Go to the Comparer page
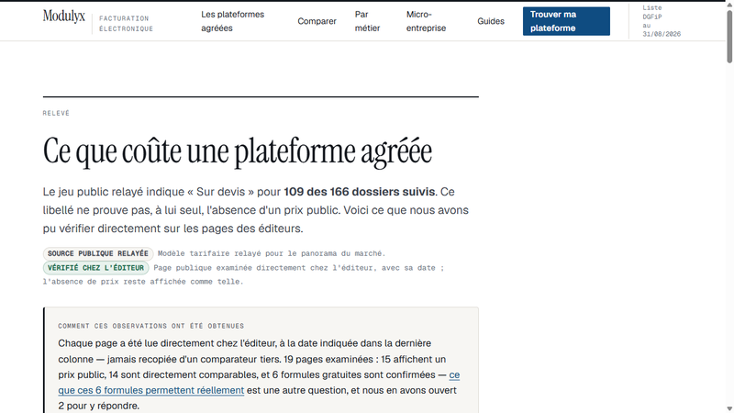Screen dimensions: 734x413 [317, 21]
